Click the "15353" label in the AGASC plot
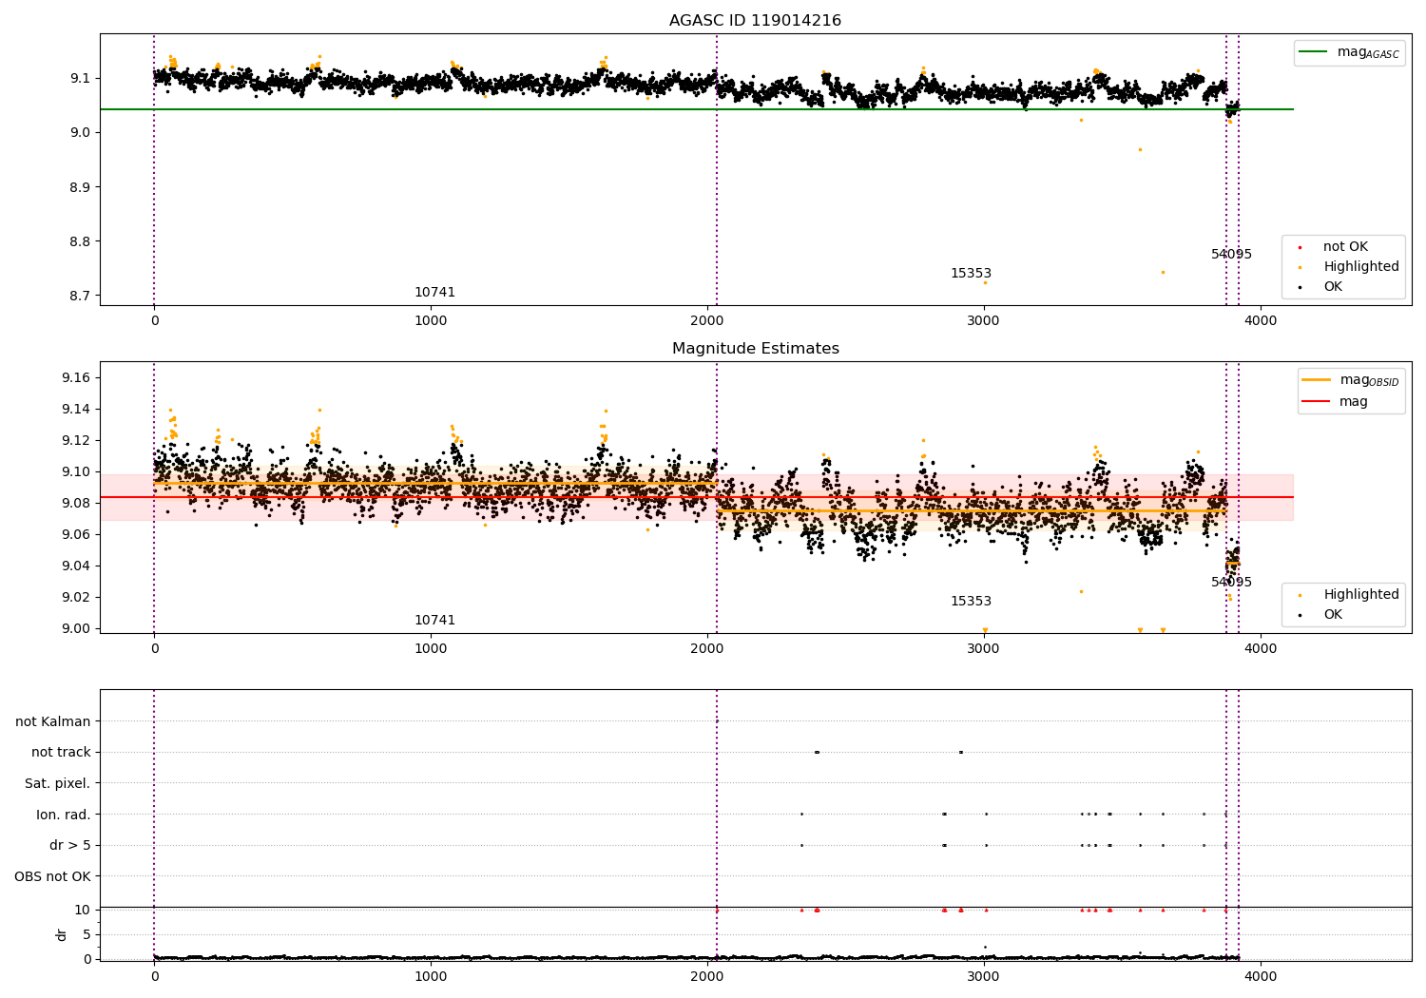 971,274
